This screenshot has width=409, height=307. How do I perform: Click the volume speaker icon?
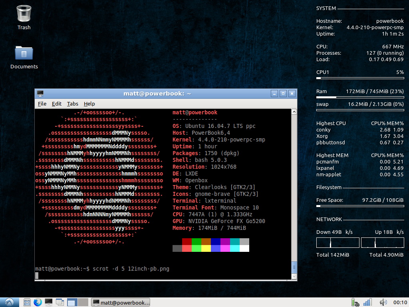383,302
